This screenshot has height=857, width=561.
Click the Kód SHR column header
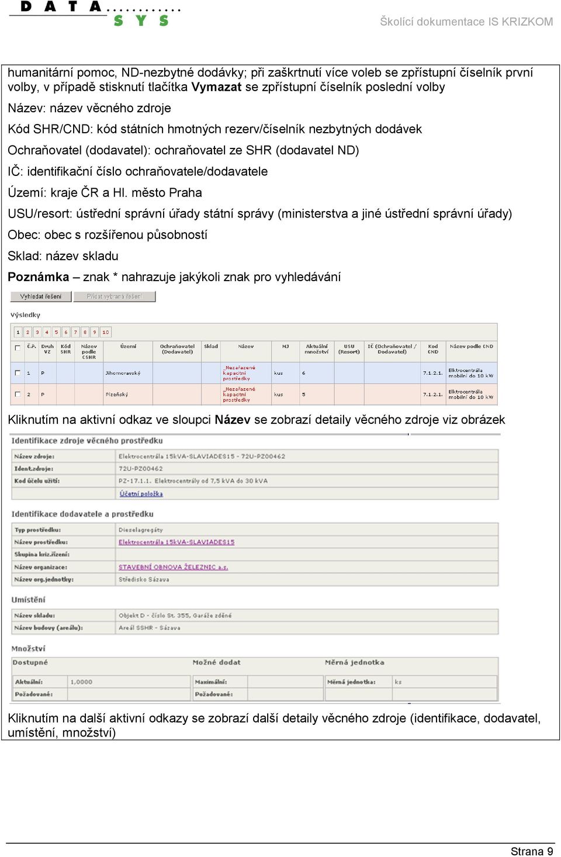point(66,349)
